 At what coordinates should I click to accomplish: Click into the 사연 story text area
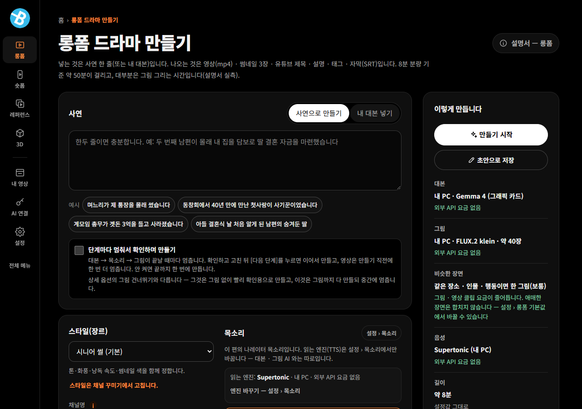[x=235, y=160]
